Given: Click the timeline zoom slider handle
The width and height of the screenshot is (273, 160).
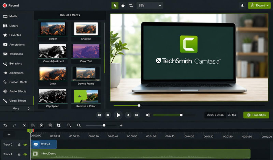Looking at the screenshot, I should pos(104,125).
